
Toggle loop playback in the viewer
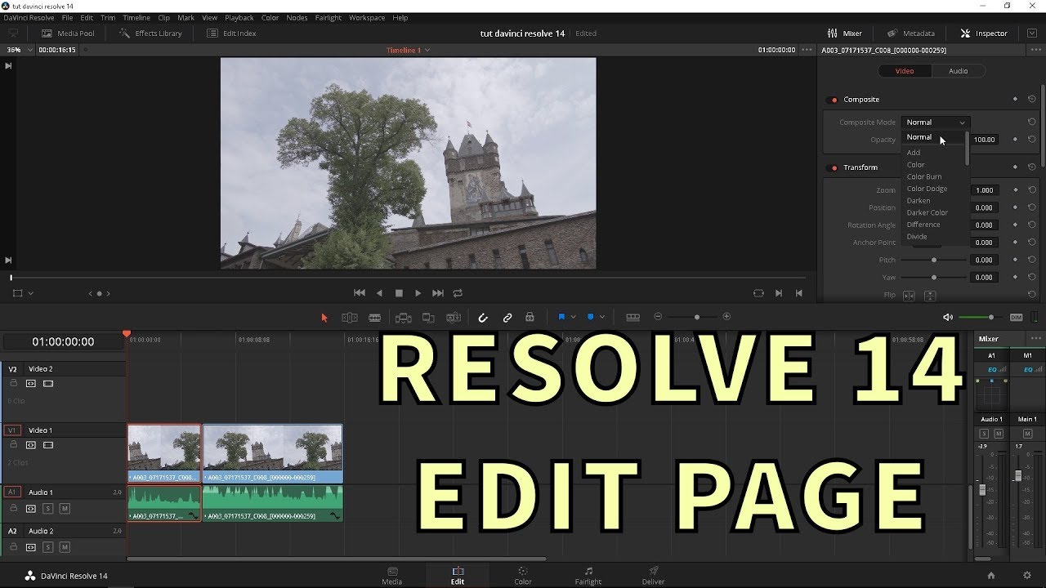point(458,292)
